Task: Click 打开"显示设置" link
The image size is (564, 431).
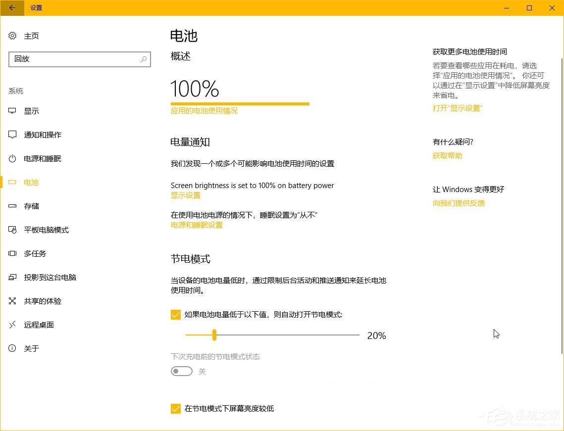Action: (457, 108)
